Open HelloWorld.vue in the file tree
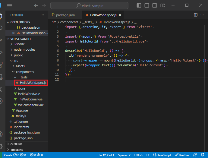This screenshot has height=158, width=208. (x=27, y=94)
